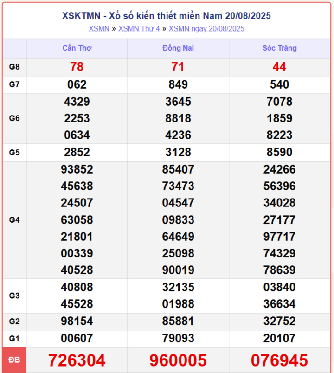Viewport: 334px width, 373px height.
Task: Select the G3 number 32135
Action: coord(178,287)
